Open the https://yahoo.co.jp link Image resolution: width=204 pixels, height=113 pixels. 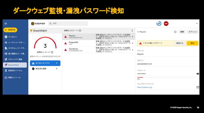145,87
